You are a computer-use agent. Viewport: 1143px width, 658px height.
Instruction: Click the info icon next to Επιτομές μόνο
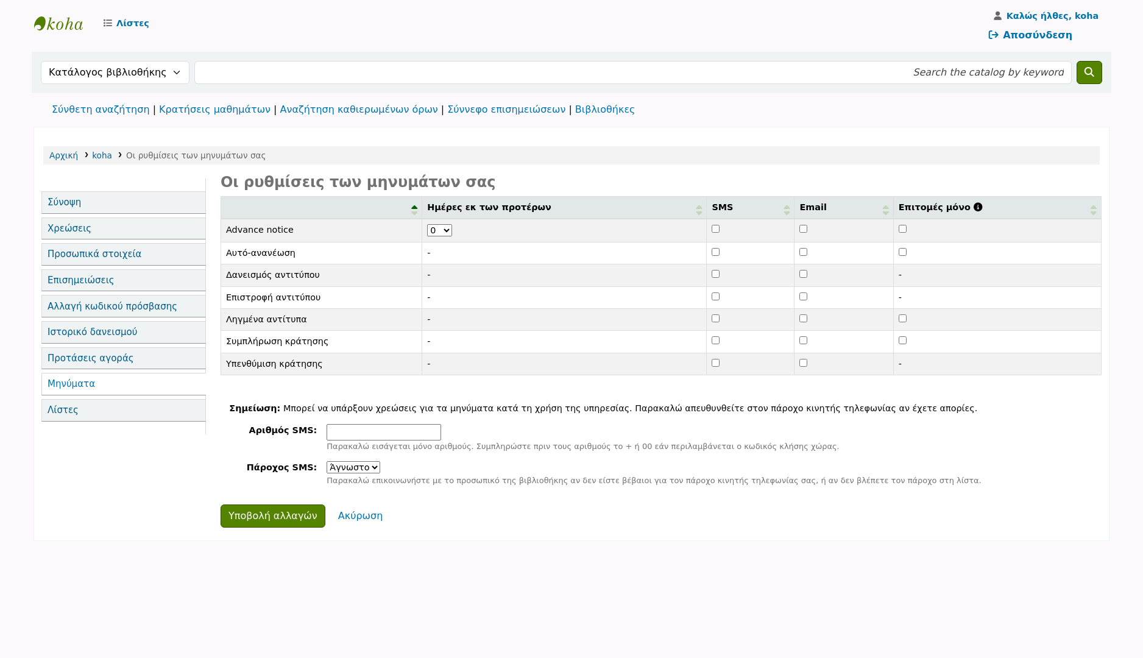coord(978,207)
